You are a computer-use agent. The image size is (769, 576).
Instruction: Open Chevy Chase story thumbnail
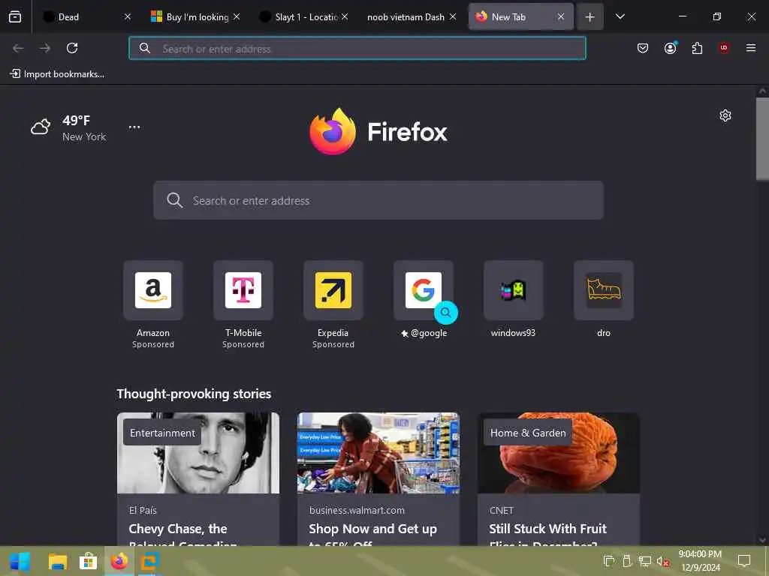pyautogui.click(x=198, y=453)
